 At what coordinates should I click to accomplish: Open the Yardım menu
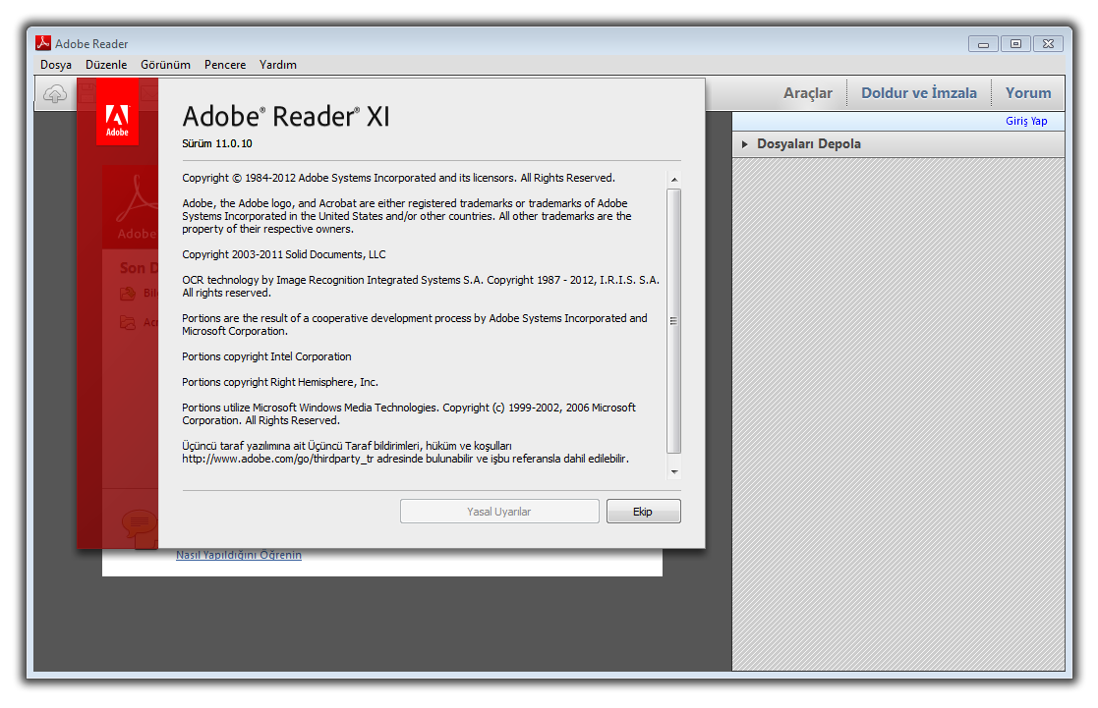pyautogui.click(x=278, y=65)
